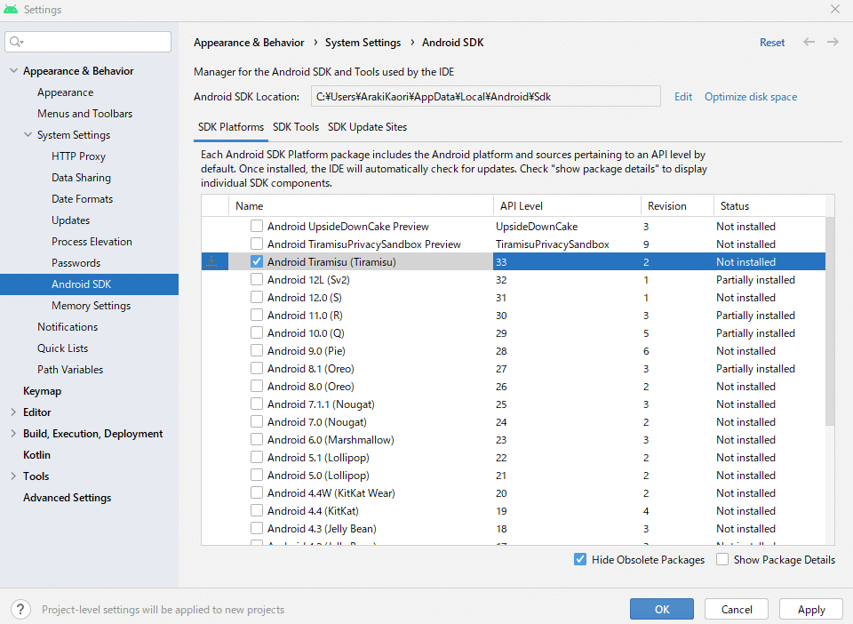Check the Android 11.0 (R) checkbox

pyautogui.click(x=257, y=315)
